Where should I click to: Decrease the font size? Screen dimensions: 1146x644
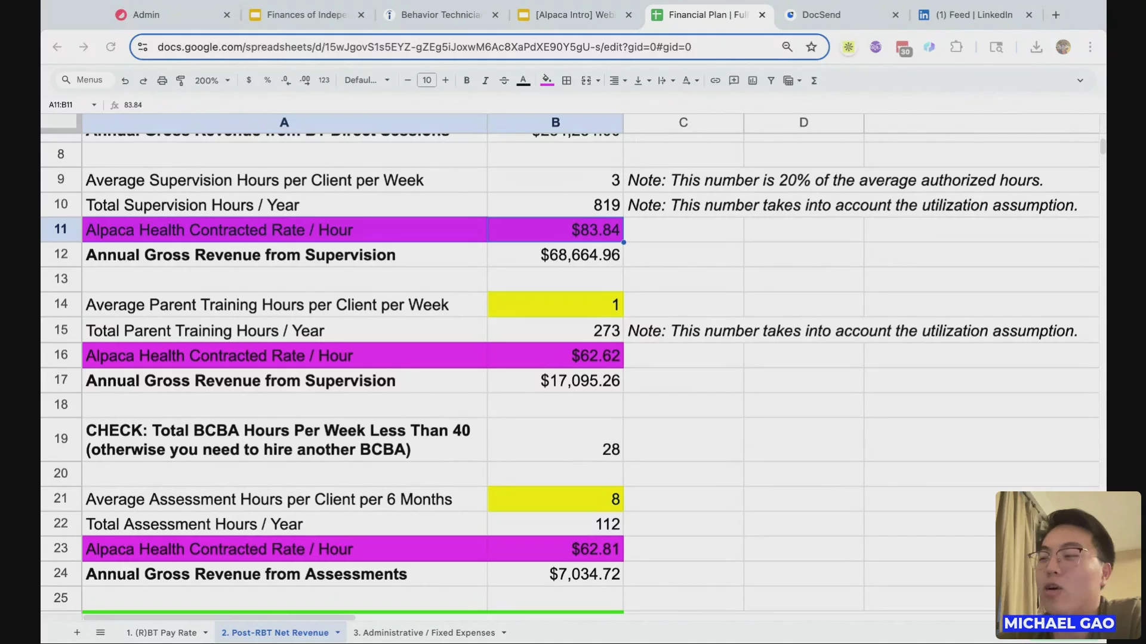tap(408, 80)
